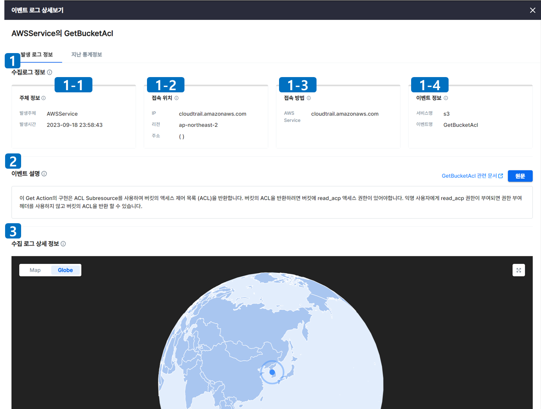This screenshot has height=409, width=541.
Task: Click the event description text box
Action: click(272, 203)
